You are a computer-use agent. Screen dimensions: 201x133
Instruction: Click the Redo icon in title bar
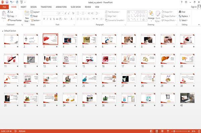17,2
